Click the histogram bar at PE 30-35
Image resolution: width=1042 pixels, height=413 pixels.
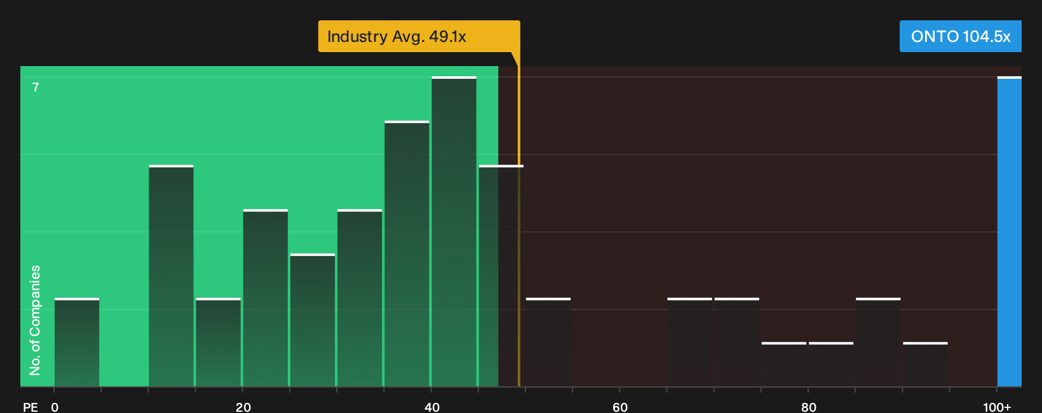click(360, 298)
